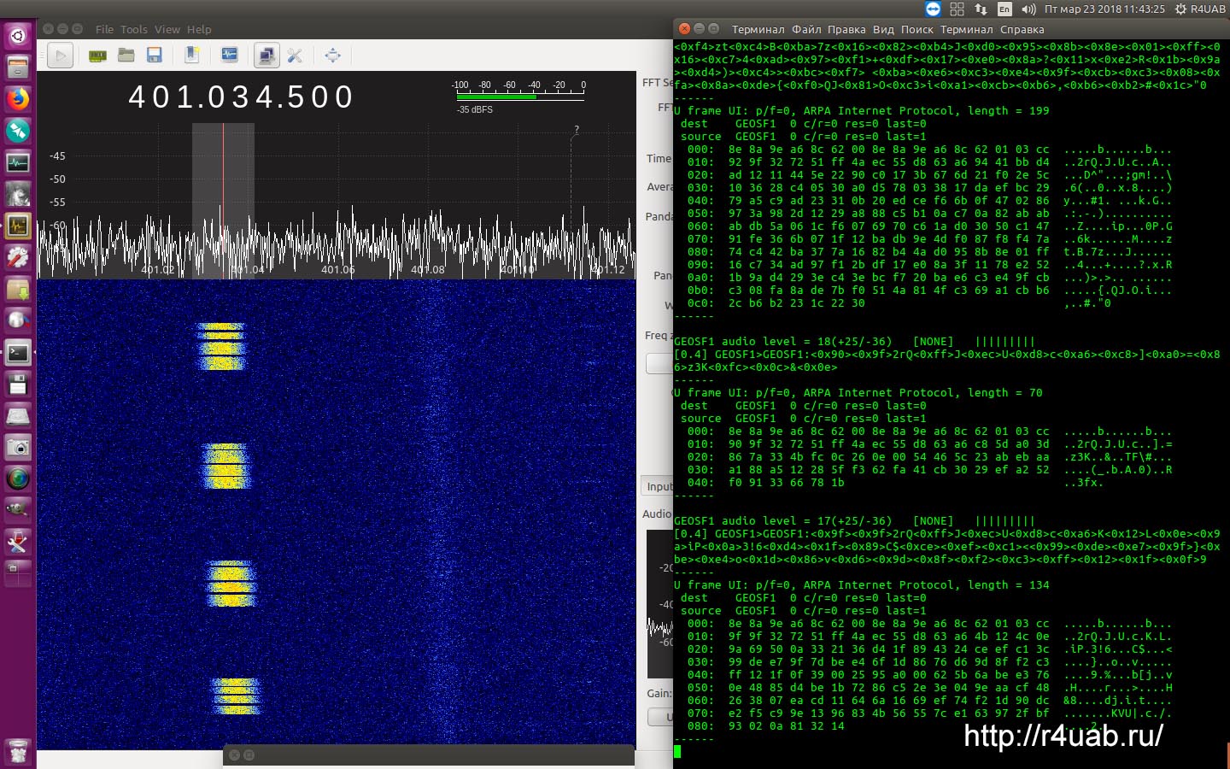Click the save settings floppy icon
1230x769 pixels.
[155, 56]
